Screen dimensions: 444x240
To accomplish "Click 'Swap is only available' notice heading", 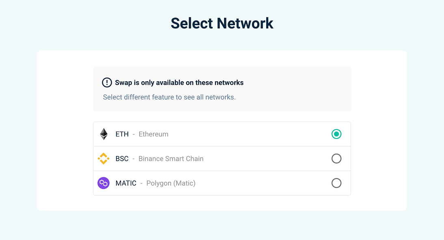I will pos(179,82).
